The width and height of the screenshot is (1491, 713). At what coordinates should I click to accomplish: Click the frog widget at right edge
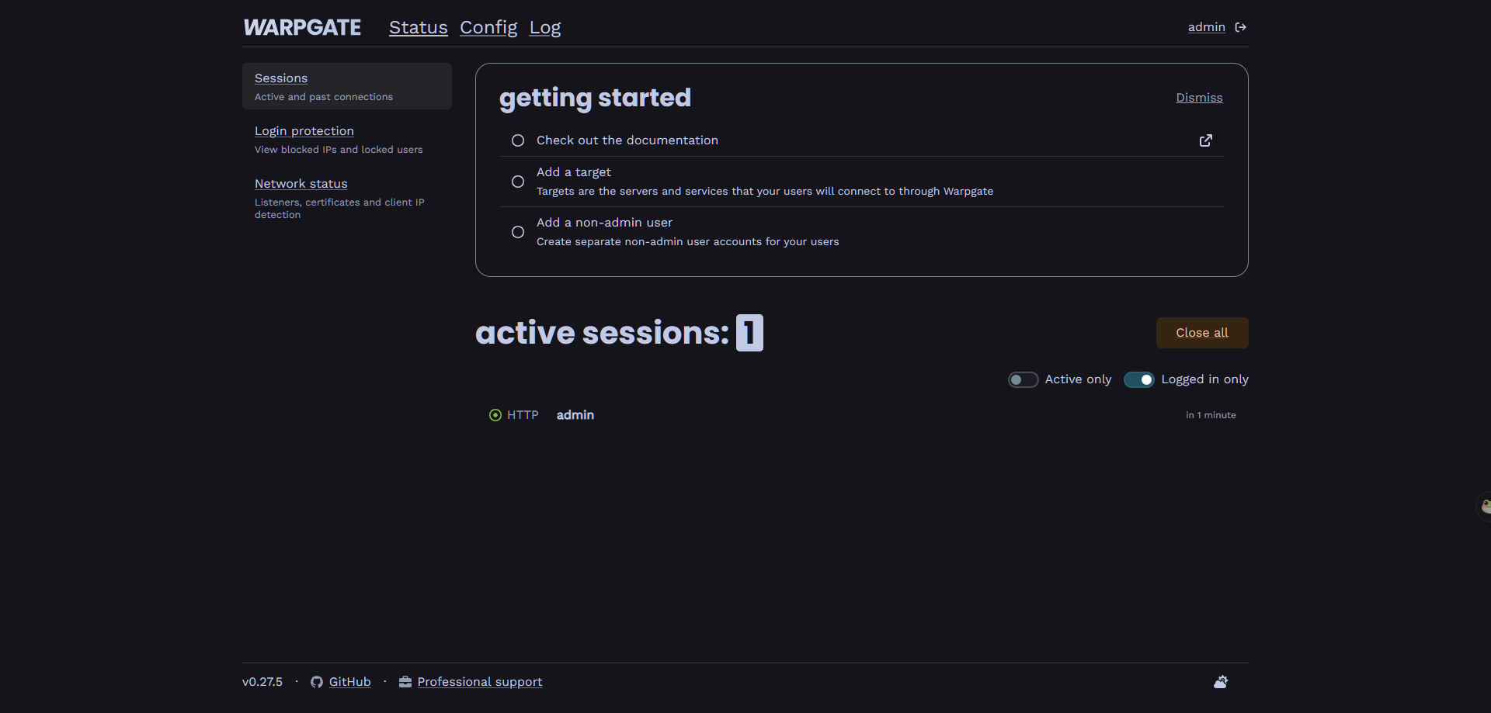[x=1484, y=507]
